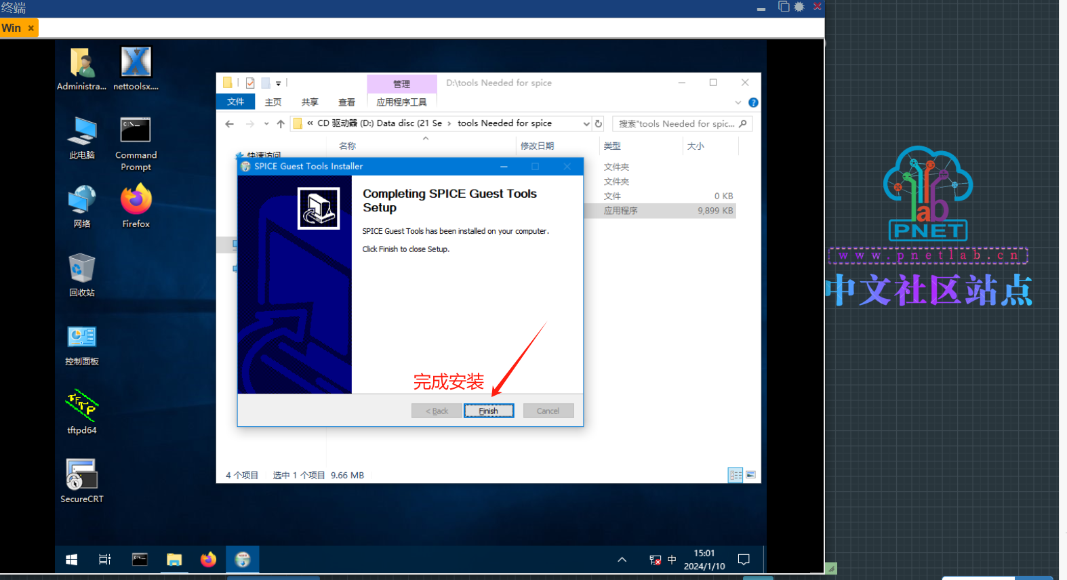Select the 应用程序 row of 9,899 KB

(x=660, y=211)
